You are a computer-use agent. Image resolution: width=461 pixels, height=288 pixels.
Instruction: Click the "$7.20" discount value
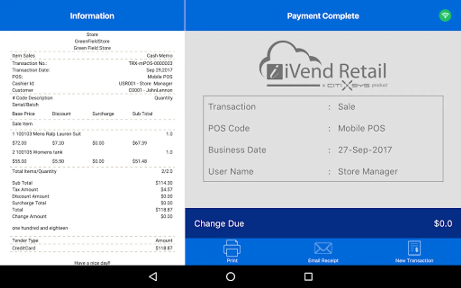58,143
